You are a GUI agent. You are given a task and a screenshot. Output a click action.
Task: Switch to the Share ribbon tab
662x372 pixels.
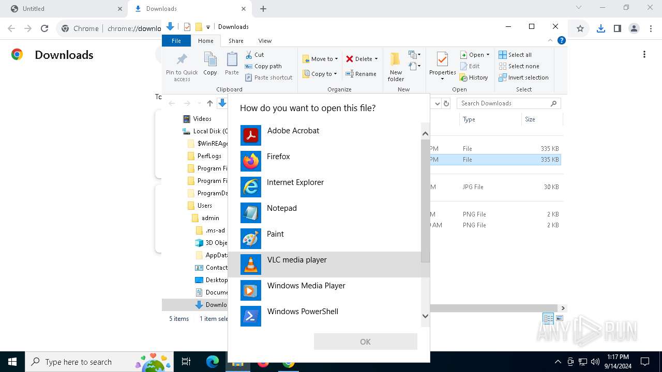click(236, 41)
